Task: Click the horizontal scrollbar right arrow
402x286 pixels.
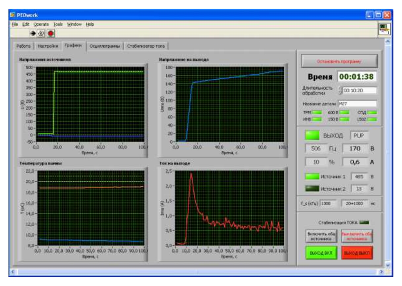Action: coord(381,272)
